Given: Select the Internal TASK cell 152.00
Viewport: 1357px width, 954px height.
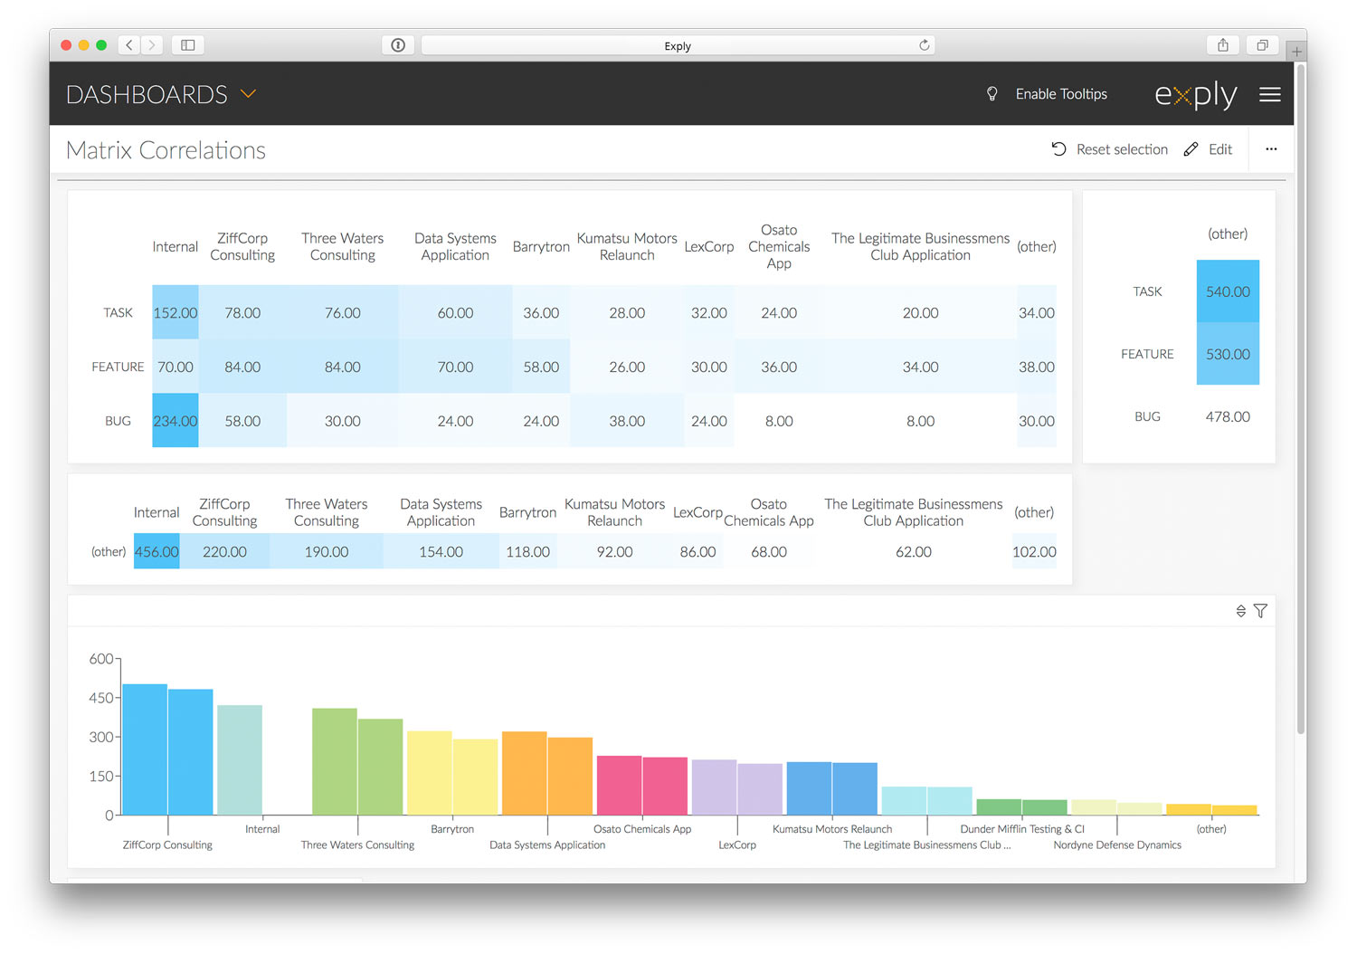Looking at the screenshot, I should [x=176, y=312].
